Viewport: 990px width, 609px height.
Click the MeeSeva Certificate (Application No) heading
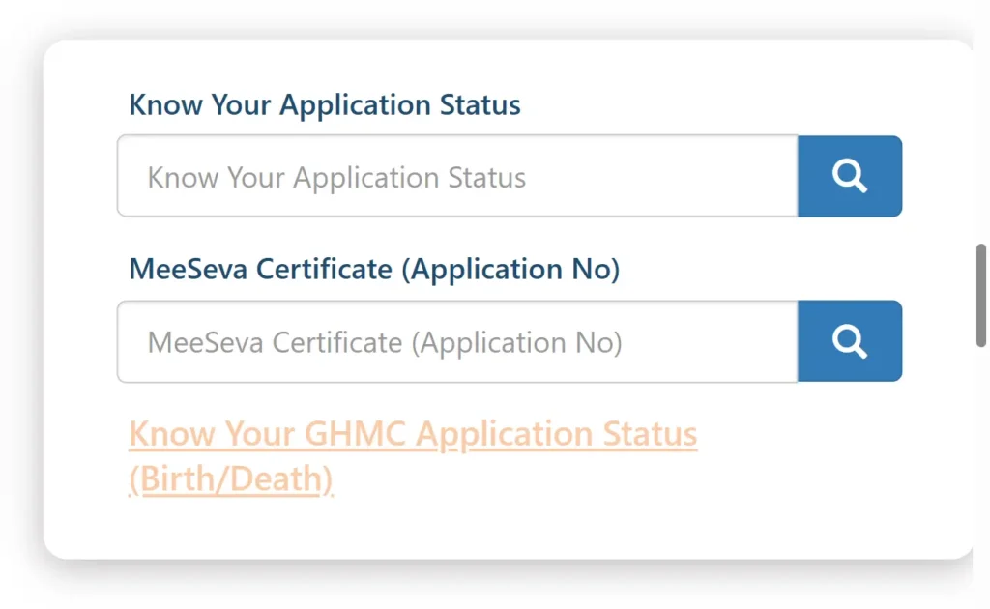tap(374, 269)
